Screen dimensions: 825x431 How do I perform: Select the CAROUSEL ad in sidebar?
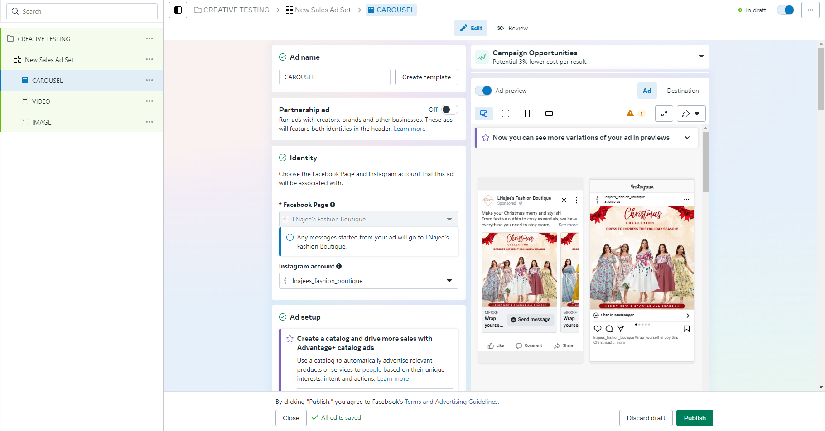pos(47,81)
